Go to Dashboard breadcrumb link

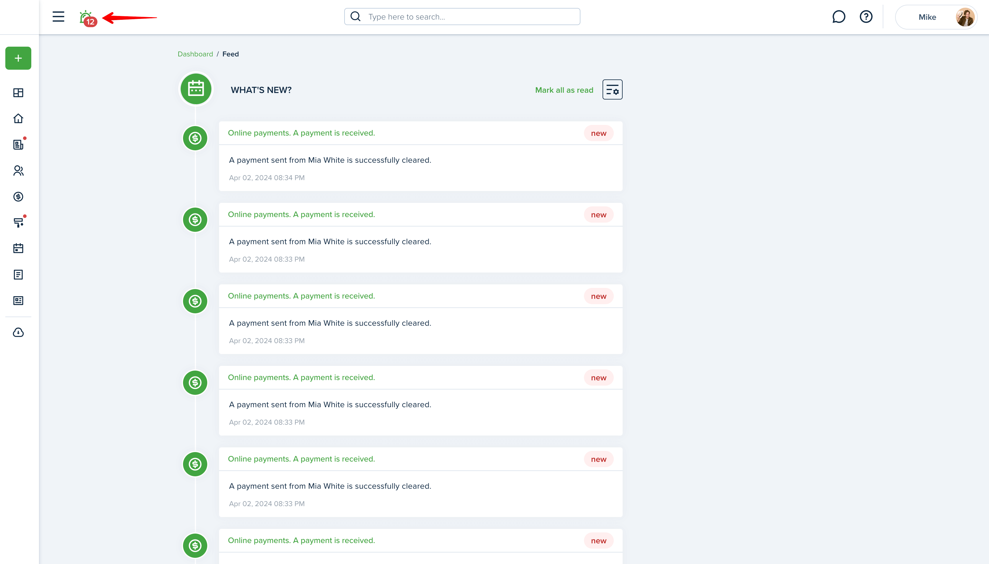pos(195,54)
